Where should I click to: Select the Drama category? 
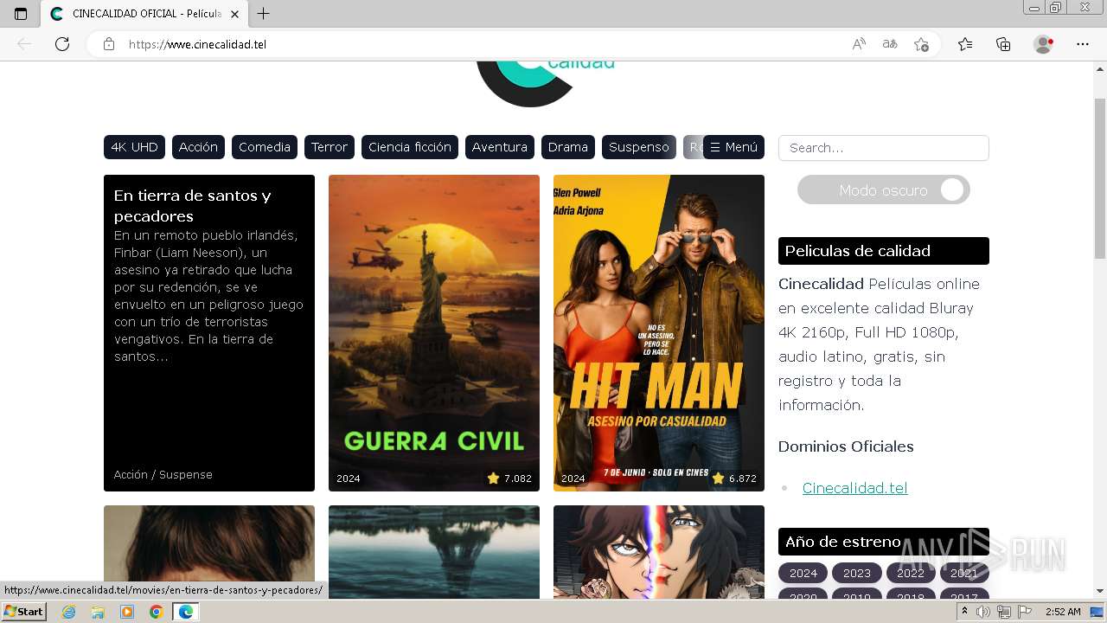pyautogui.click(x=568, y=147)
